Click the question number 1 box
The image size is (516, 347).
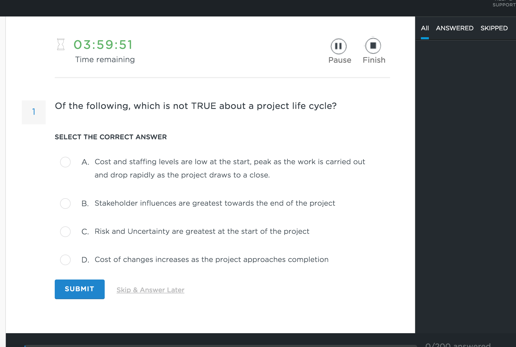tap(34, 112)
